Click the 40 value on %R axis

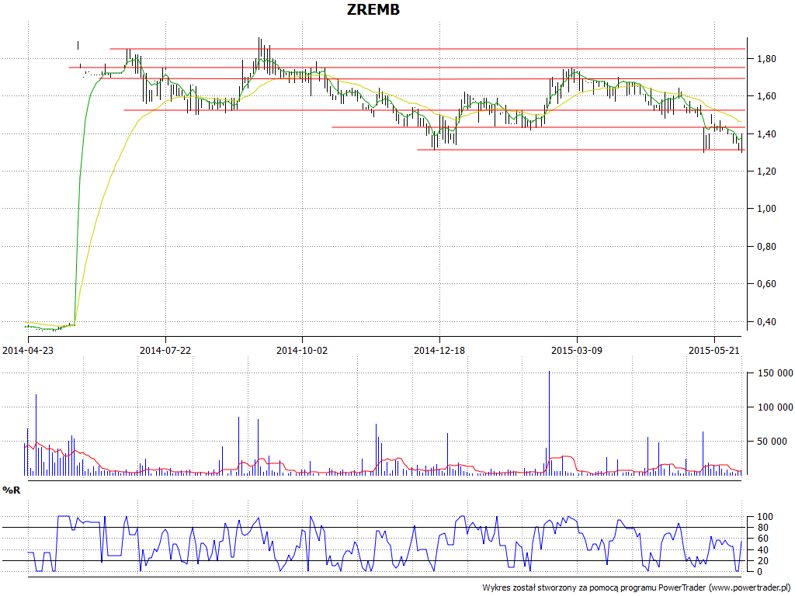[762, 550]
